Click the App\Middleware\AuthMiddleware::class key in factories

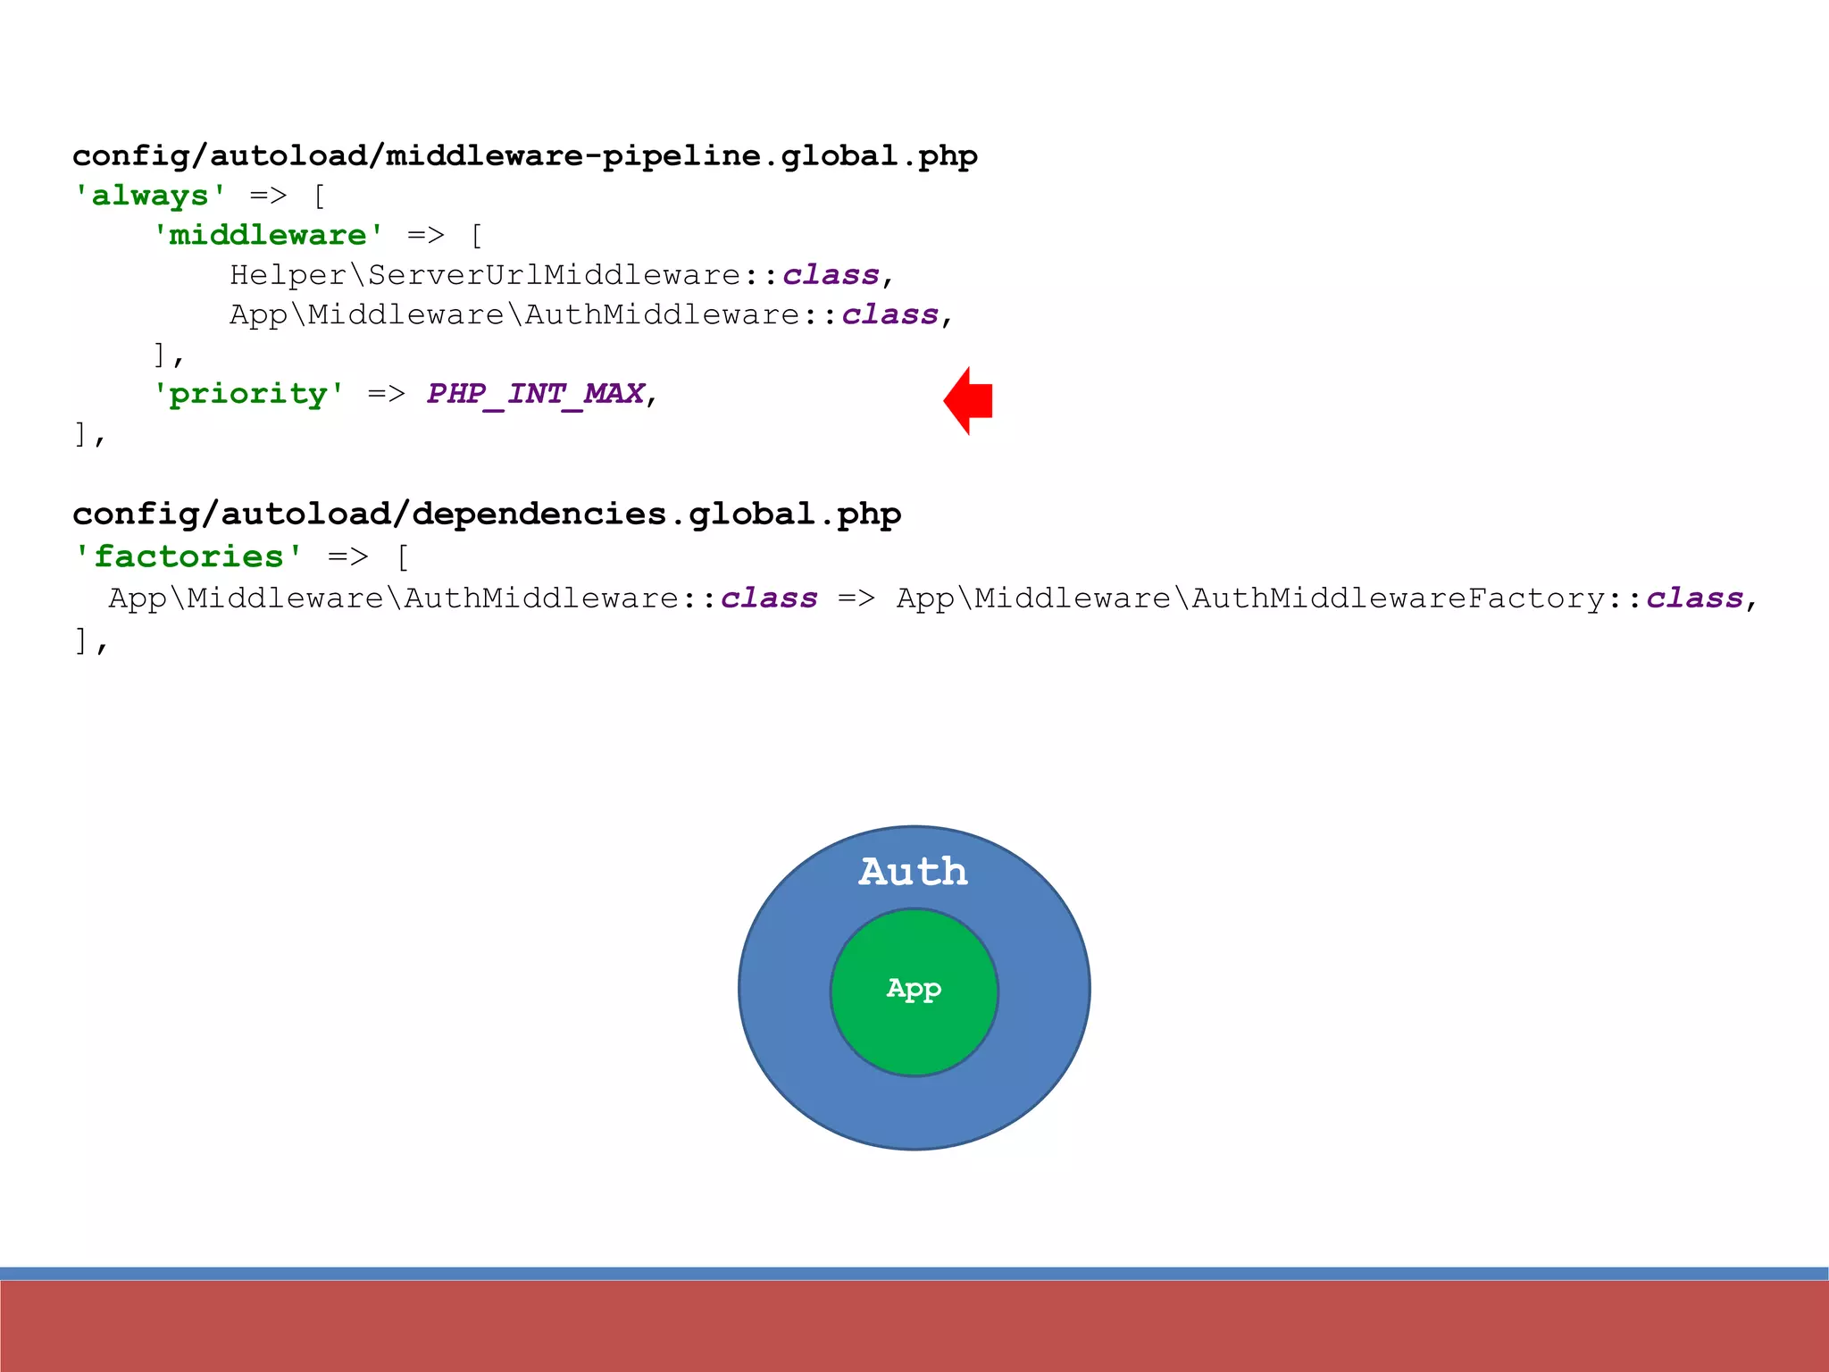463,598
